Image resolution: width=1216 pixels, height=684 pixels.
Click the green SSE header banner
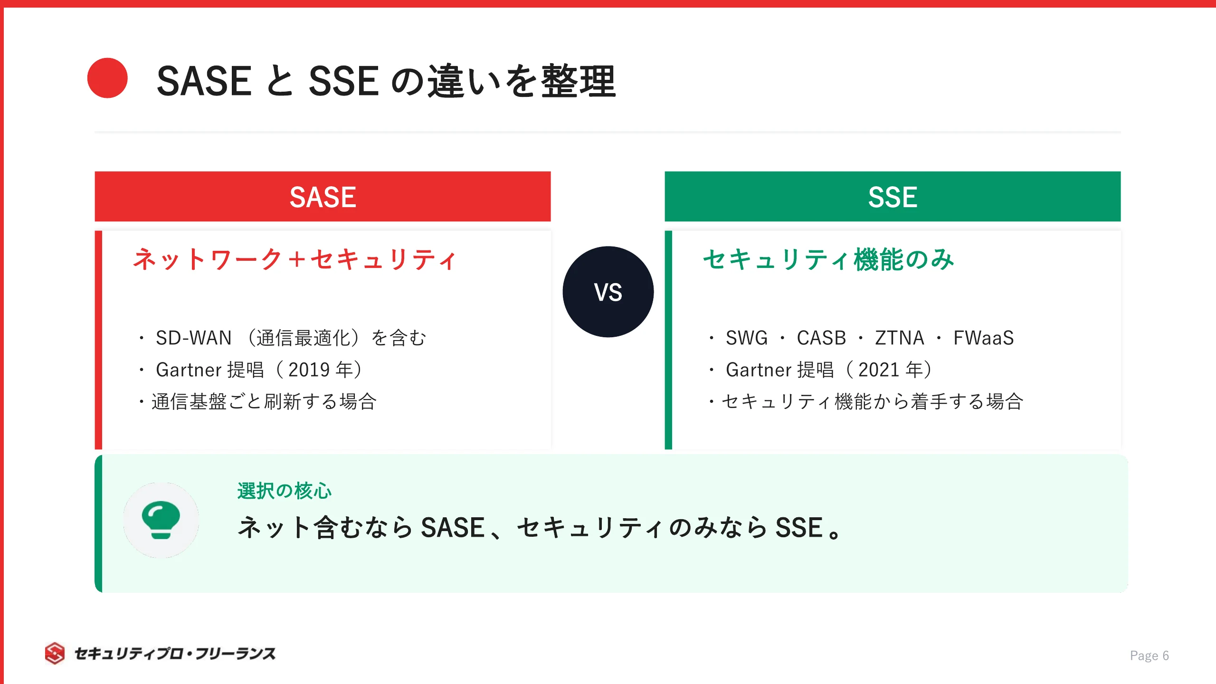(x=893, y=197)
